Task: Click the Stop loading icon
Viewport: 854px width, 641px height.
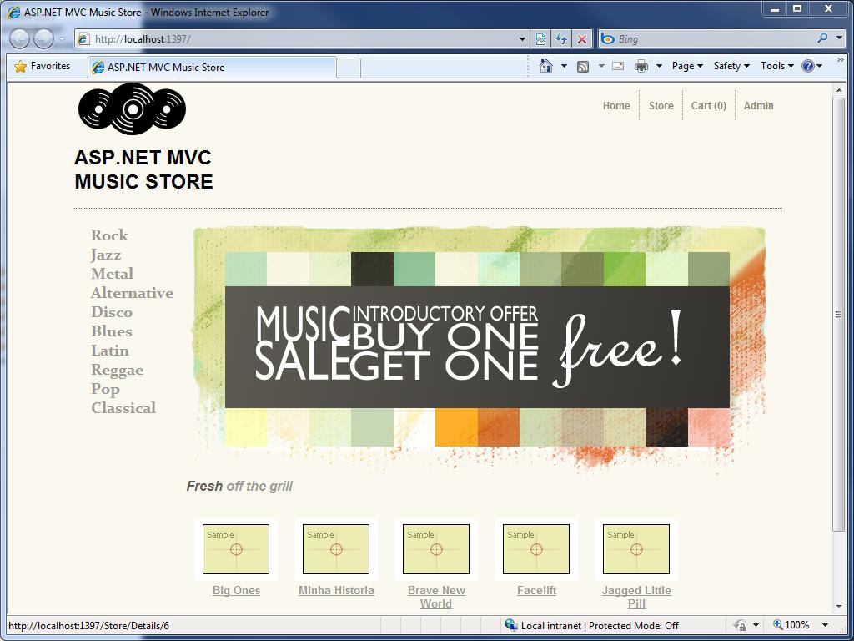Action: tap(581, 38)
